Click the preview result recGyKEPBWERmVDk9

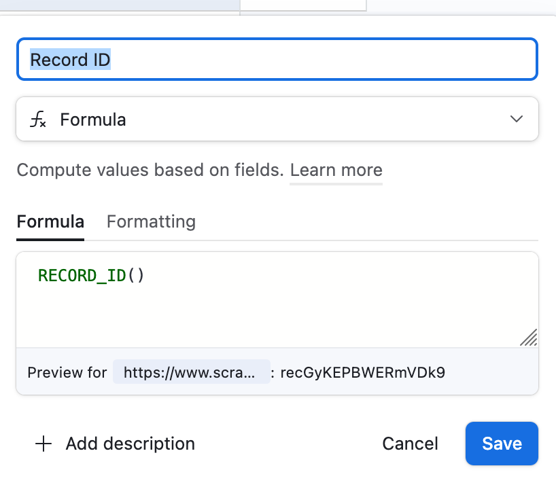point(362,372)
